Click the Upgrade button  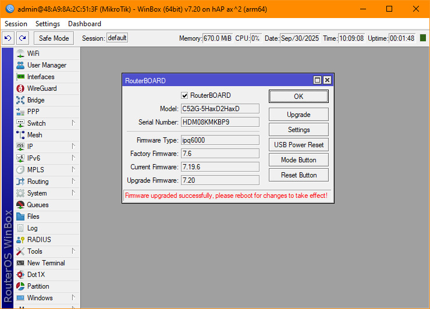(298, 114)
